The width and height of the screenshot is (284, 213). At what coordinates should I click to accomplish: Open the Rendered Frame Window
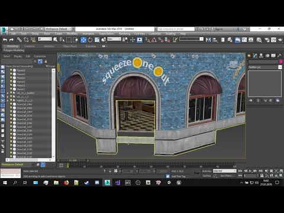(273, 40)
